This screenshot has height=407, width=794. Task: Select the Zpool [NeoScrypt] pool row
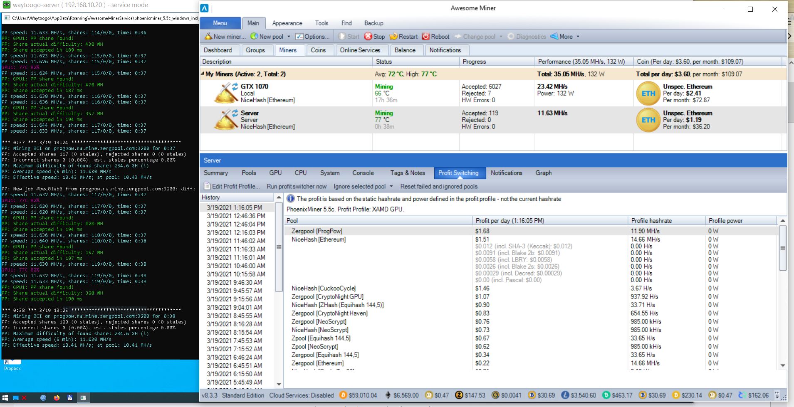point(531,346)
